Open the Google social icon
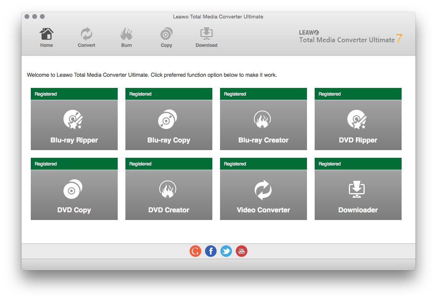The height and width of the screenshot is (301, 437). pyautogui.click(x=195, y=251)
